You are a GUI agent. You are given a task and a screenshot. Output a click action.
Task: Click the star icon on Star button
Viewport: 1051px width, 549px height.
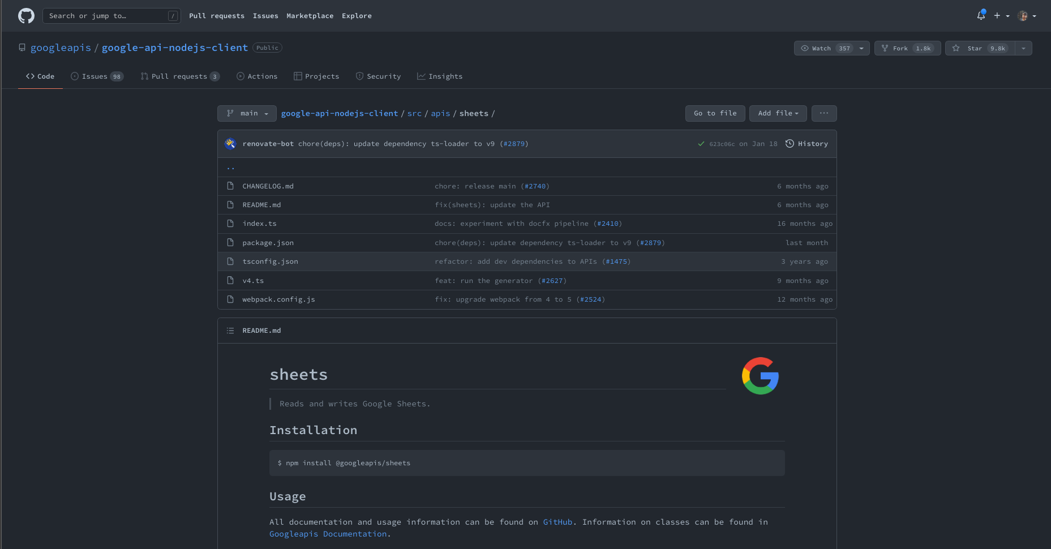click(x=956, y=48)
